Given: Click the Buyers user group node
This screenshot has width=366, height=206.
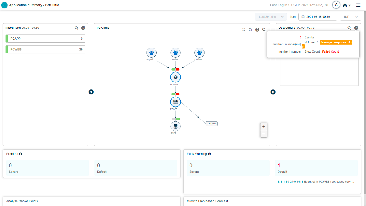Looking at the screenshot, I should coord(151,53).
